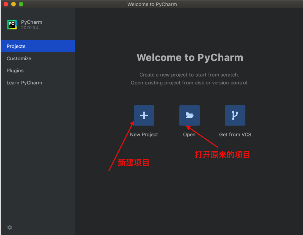The image size is (303, 235).
Task: Maximize the window with green button
Action: [21, 4]
